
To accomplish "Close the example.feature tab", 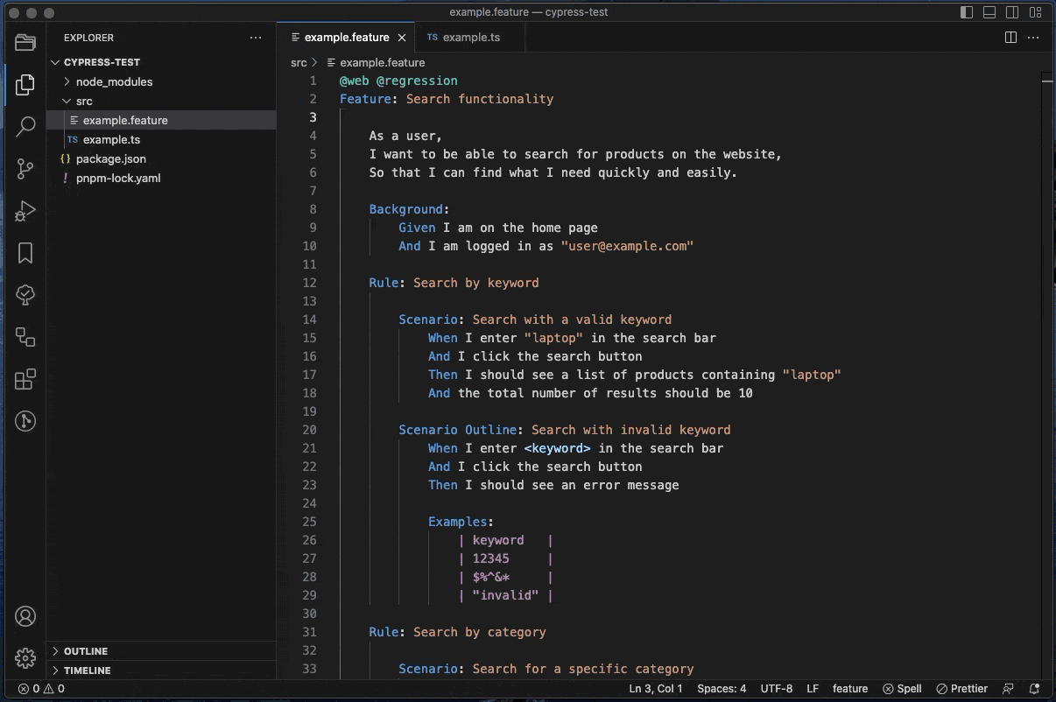I will 402,38.
